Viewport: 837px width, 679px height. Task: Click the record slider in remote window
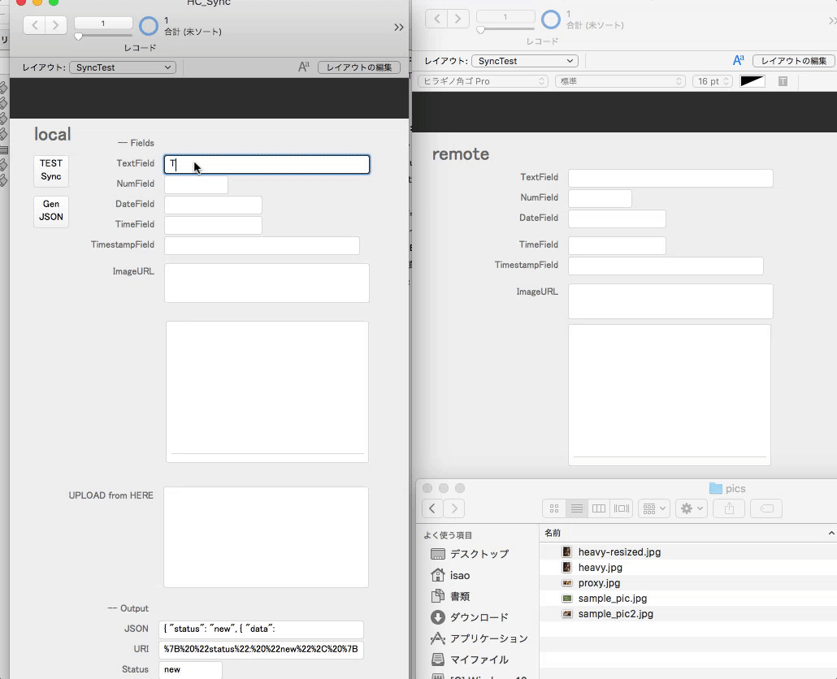pos(481,30)
